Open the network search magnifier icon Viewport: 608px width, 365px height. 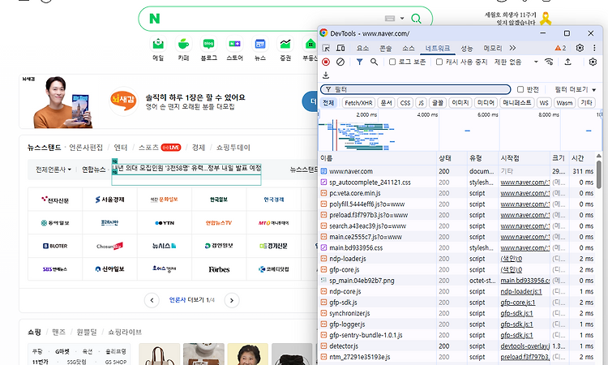(374, 62)
